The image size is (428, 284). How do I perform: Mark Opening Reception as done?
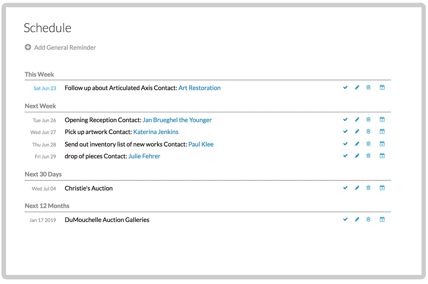tap(345, 119)
